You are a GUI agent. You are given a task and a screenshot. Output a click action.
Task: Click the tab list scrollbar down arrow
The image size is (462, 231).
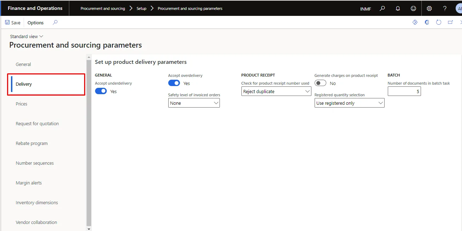[x=89, y=229]
